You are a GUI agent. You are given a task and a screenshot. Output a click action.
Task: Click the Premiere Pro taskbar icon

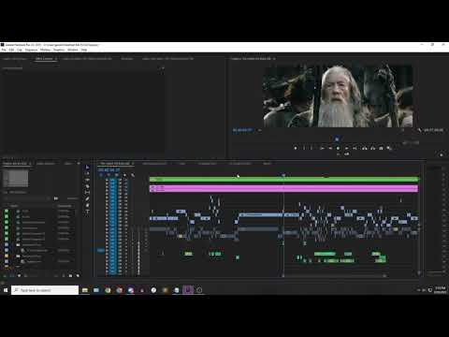coord(188,290)
